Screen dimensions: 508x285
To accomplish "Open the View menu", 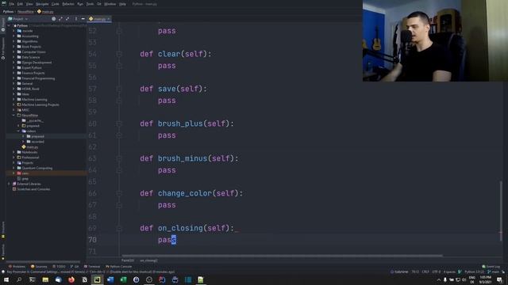I will pos(29,4).
